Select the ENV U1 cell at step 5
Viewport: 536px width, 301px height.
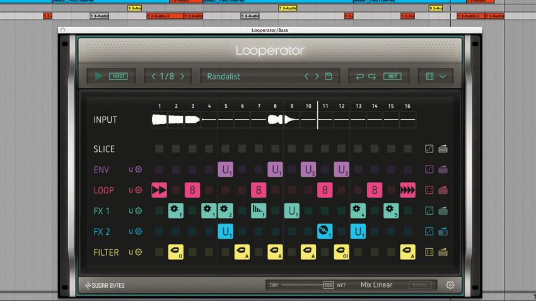pos(226,169)
